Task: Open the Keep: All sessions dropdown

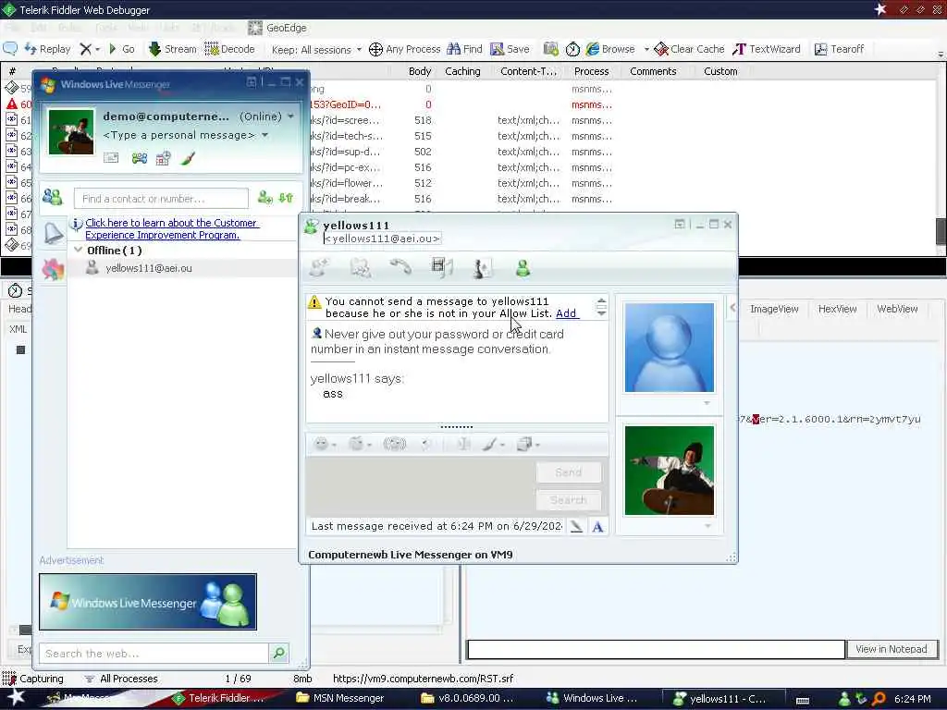Action: 316,50
